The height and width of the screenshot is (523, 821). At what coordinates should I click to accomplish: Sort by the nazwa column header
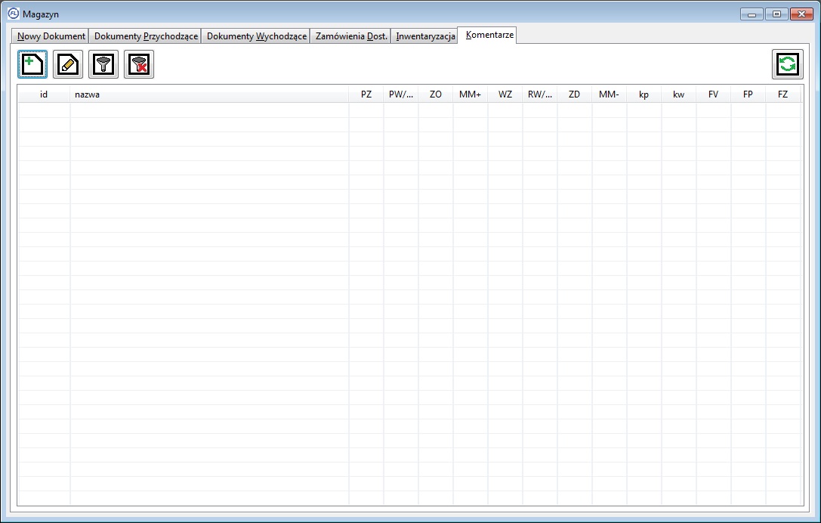[x=209, y=94]
